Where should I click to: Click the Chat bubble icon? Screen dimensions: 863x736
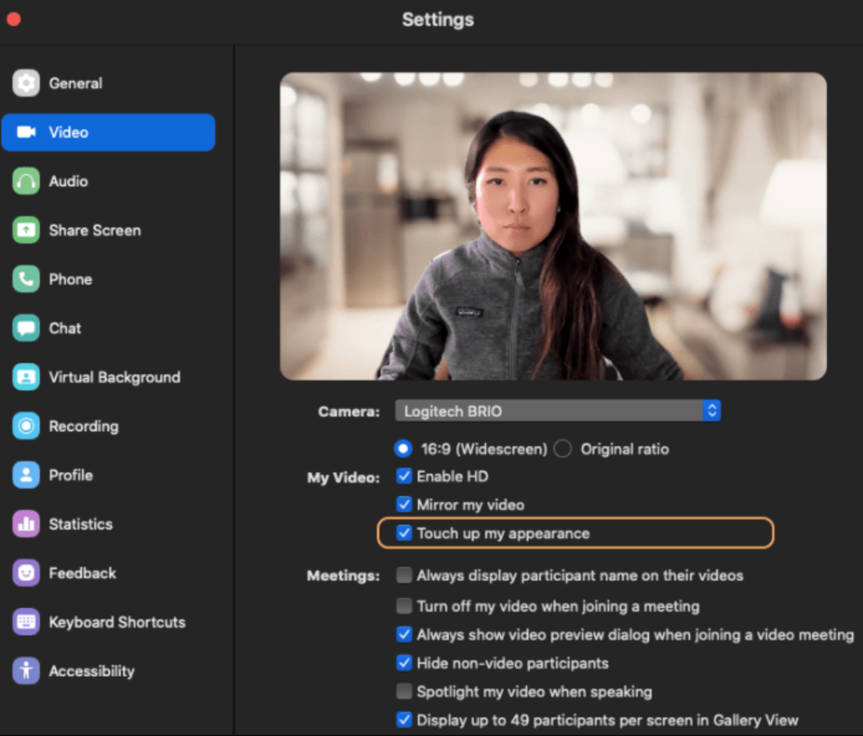(x=26, y=328)
